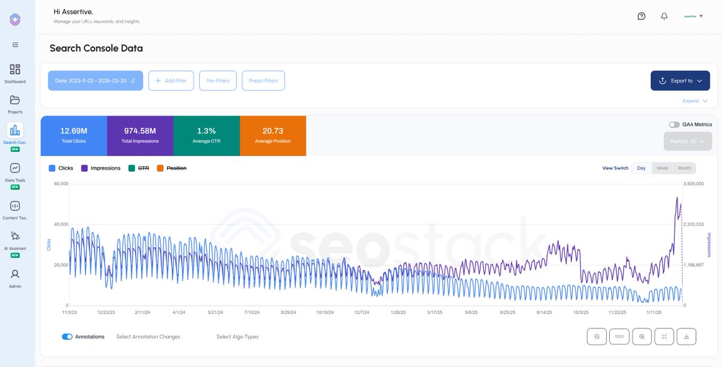Select the Total Impressions metric card
Image resolution: width=723 pixels, height=367 pixels.
pos(140,136)
